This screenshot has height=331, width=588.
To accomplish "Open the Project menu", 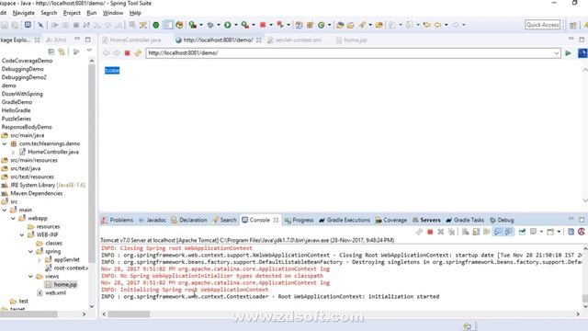I will 72,13.
